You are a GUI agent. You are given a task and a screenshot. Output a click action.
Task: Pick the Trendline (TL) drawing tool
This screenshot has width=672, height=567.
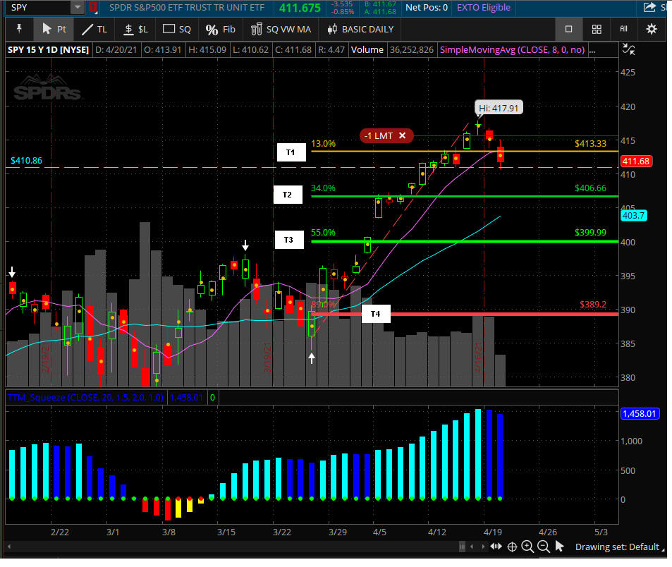point(93,29)
